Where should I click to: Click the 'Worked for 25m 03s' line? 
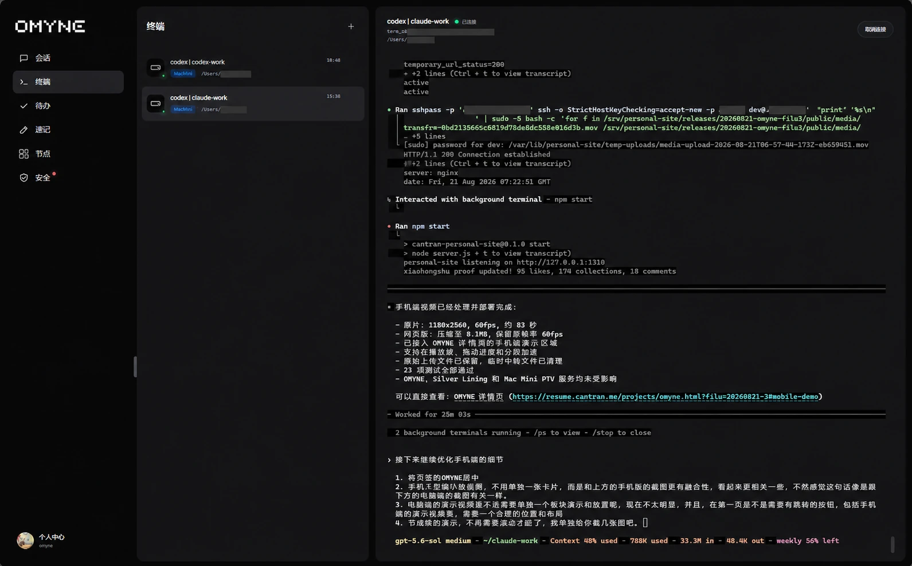click(433, 414)
